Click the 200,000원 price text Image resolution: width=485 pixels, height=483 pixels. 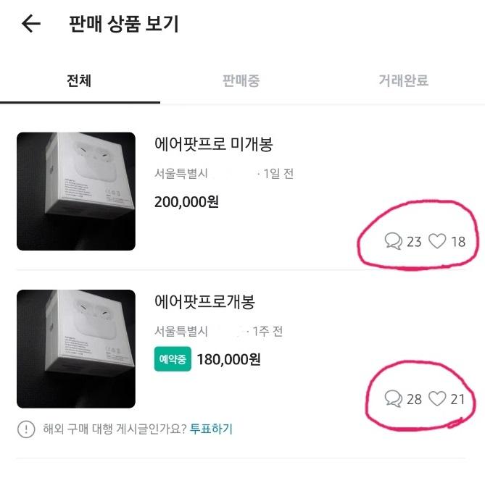tap(186, 202)
